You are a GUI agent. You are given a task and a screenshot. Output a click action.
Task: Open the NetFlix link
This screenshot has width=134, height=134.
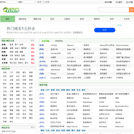click(x=102, y=102)
